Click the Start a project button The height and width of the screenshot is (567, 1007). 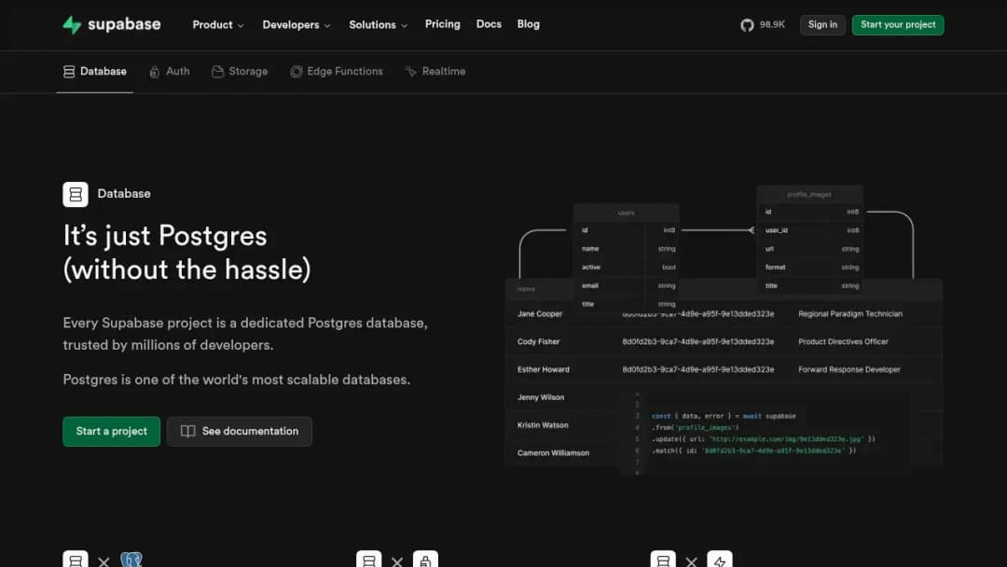click(112, 432)
